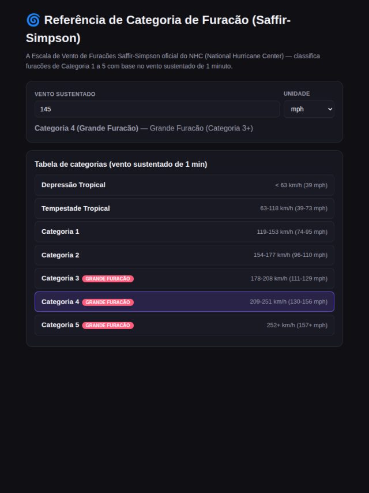Click the Tabela de categorias heading
The image size is (369, 493).
pos(121,164)
